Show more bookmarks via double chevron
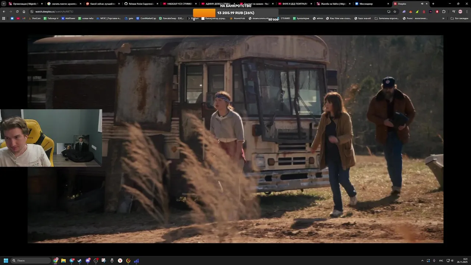Screen dimensions: 471x265 tap(443, 18)
